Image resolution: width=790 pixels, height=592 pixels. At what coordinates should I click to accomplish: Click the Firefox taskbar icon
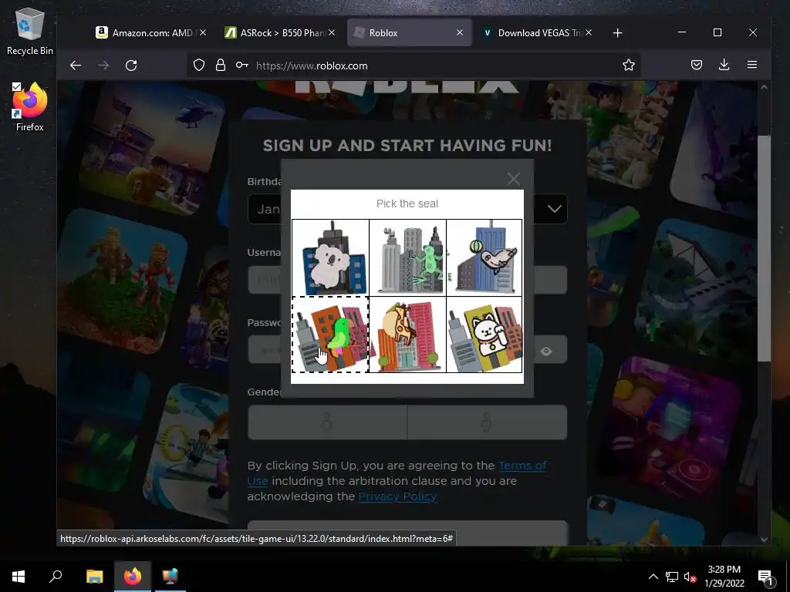click(133, 576)
